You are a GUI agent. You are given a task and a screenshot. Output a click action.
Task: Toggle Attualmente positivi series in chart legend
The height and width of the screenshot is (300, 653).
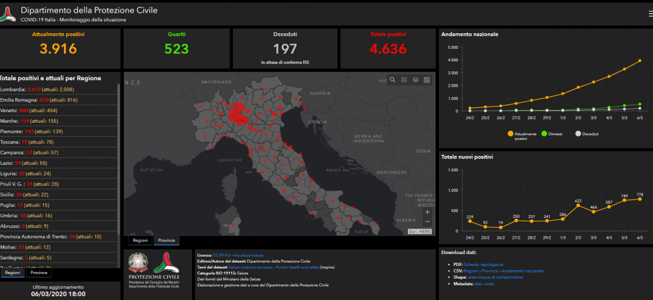pos(510,134)
